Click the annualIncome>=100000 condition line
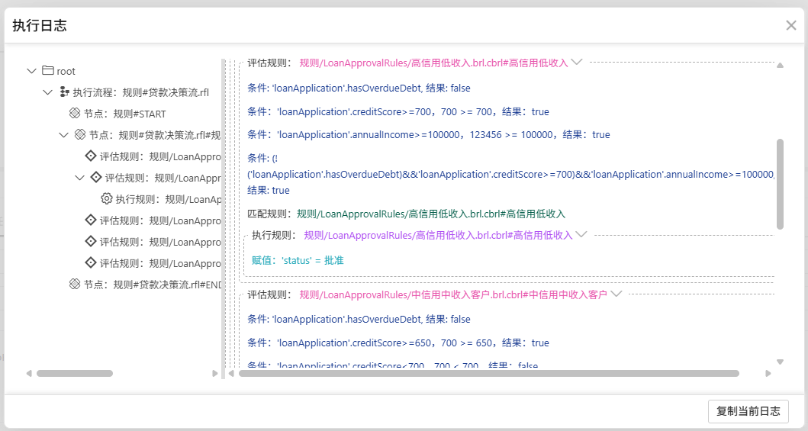 click(428, 135)
